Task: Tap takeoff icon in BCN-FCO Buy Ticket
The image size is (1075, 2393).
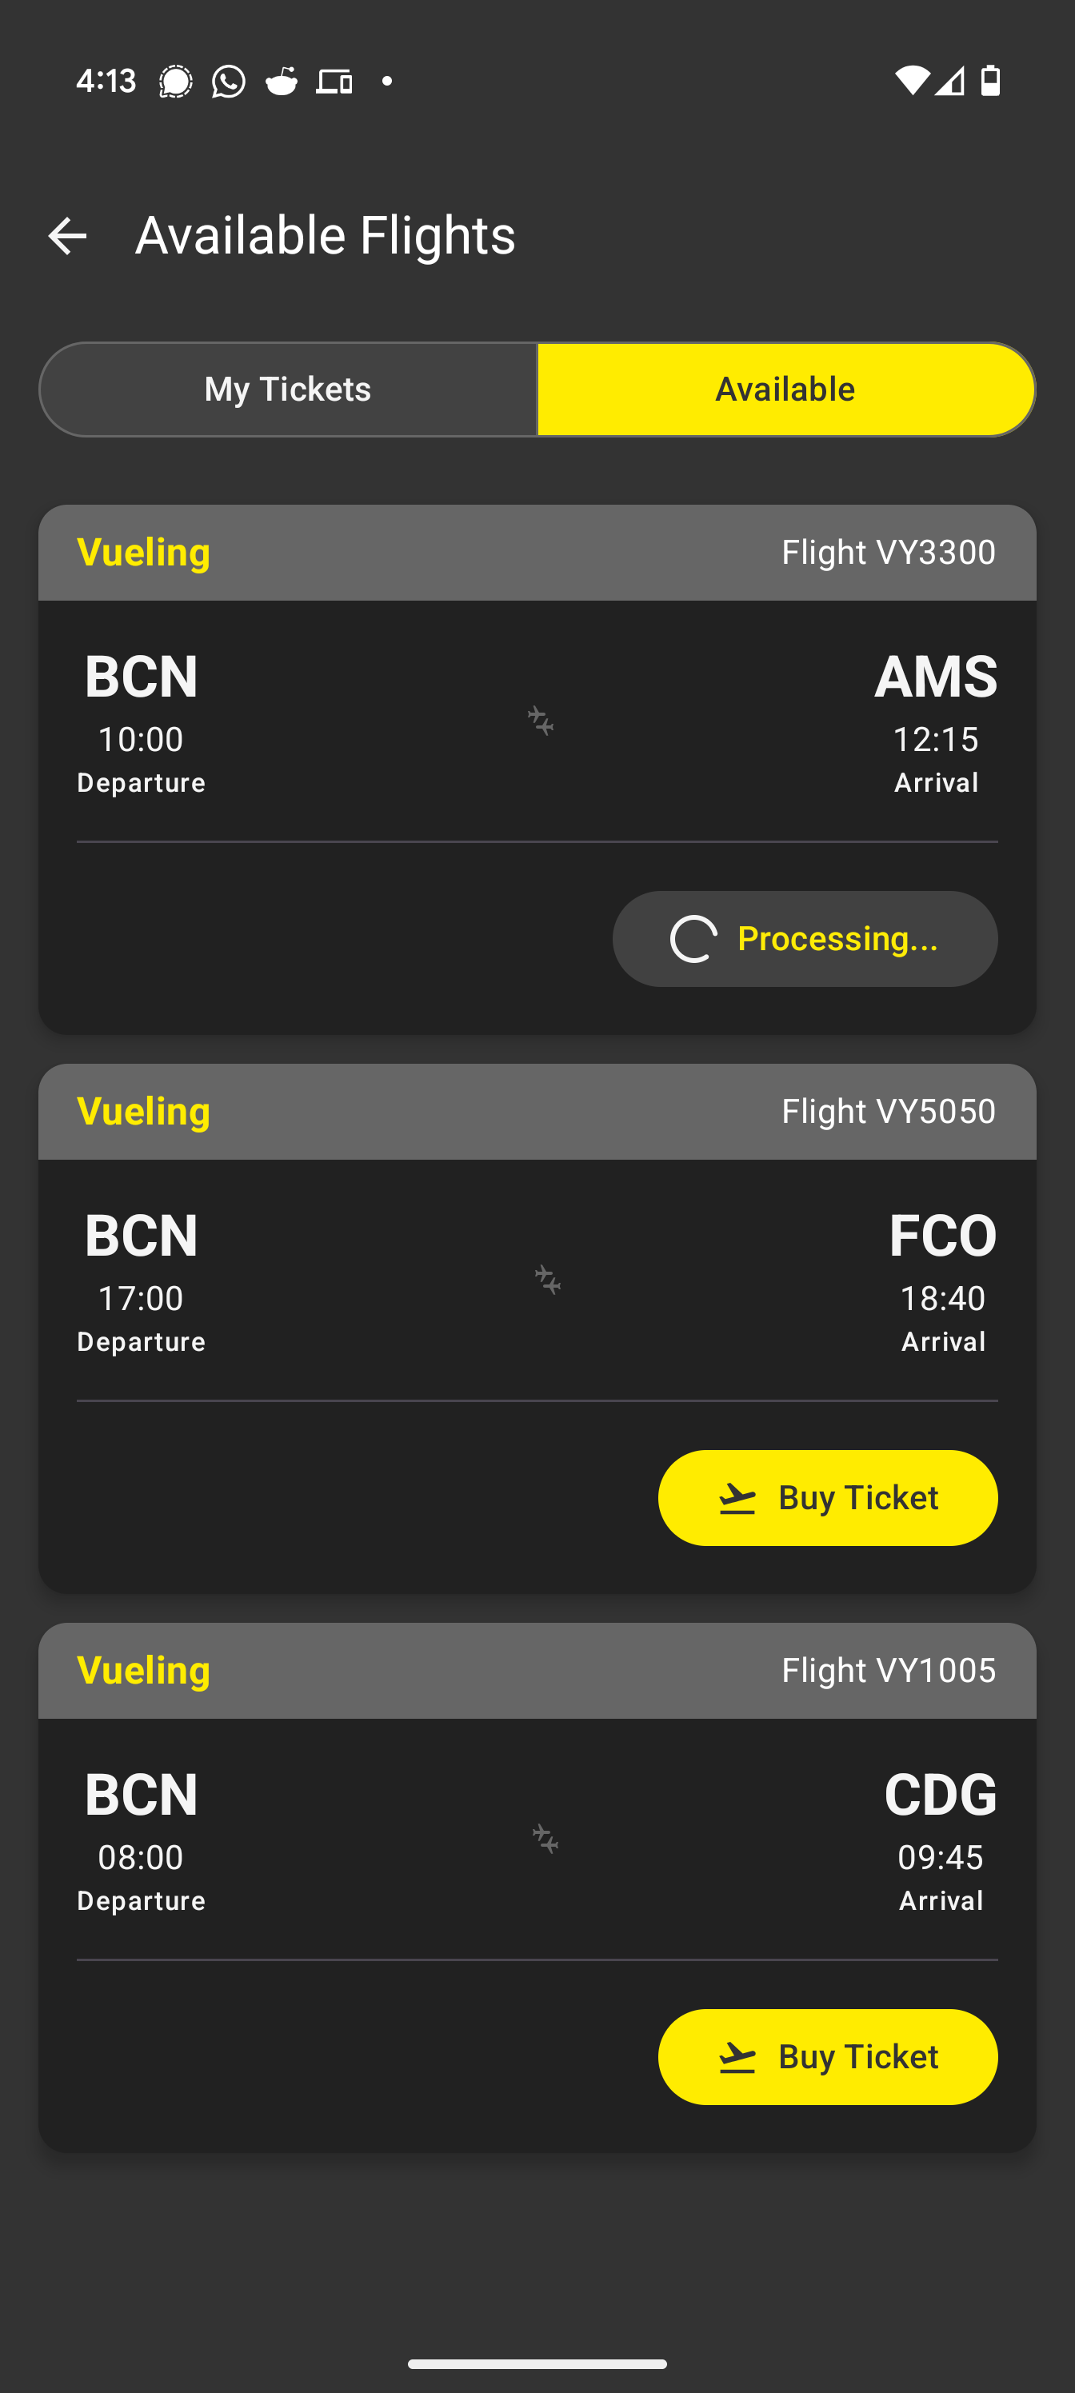Action: click(737, 1498)
